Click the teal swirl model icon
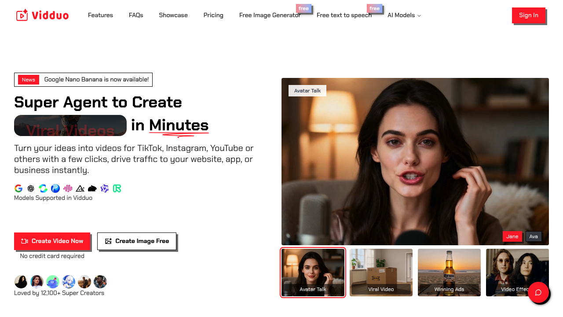 click(x=43, y=188)
